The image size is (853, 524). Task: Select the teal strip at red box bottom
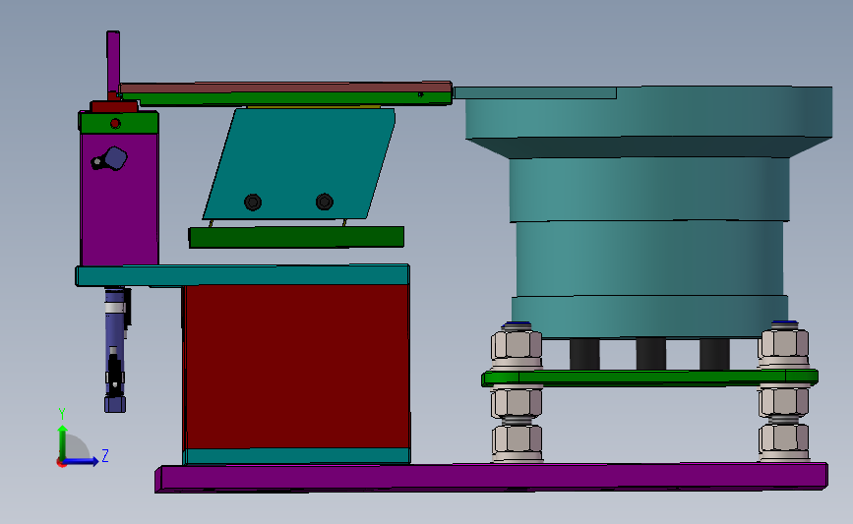[296, 456]
